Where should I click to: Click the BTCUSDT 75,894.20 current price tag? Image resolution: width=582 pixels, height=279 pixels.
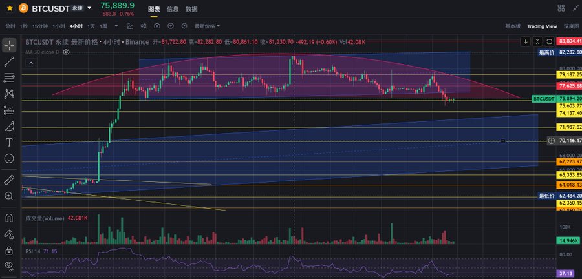tap(557, 99)
